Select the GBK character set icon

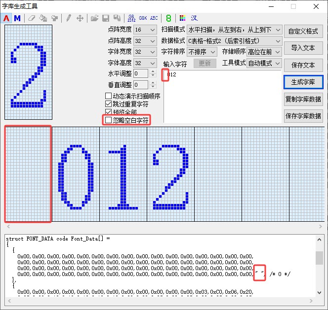pyautogui.click(x=143, y=18)
